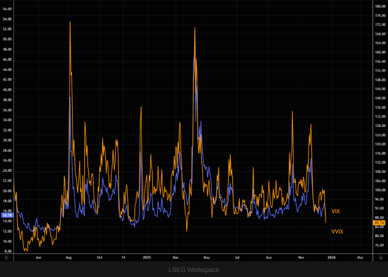Click the Jul label on time axis

237,257
